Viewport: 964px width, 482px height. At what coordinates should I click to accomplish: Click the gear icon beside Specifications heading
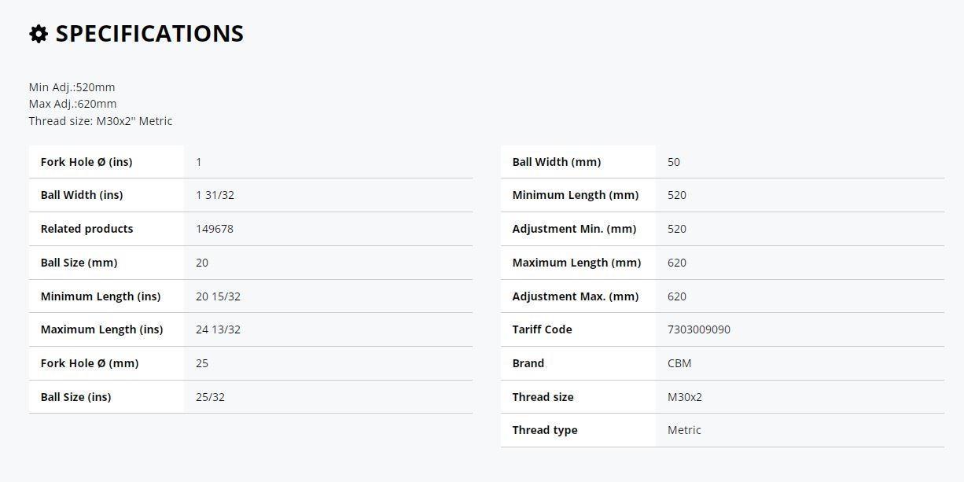(x=39, y=34)
